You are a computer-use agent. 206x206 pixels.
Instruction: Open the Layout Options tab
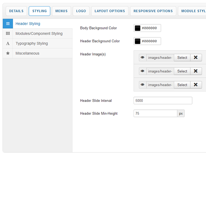pos(110,11)
